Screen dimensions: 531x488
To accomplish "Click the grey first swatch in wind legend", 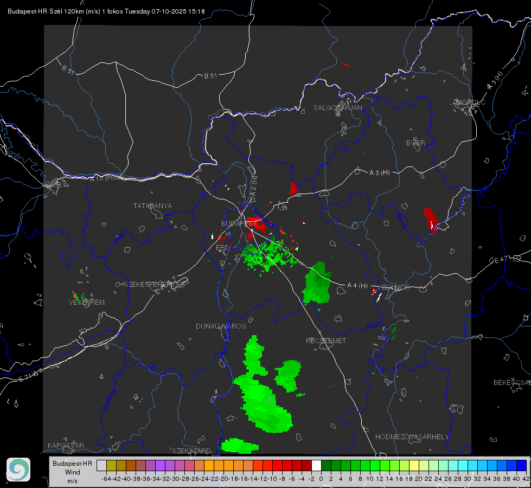I will [101, 465].
